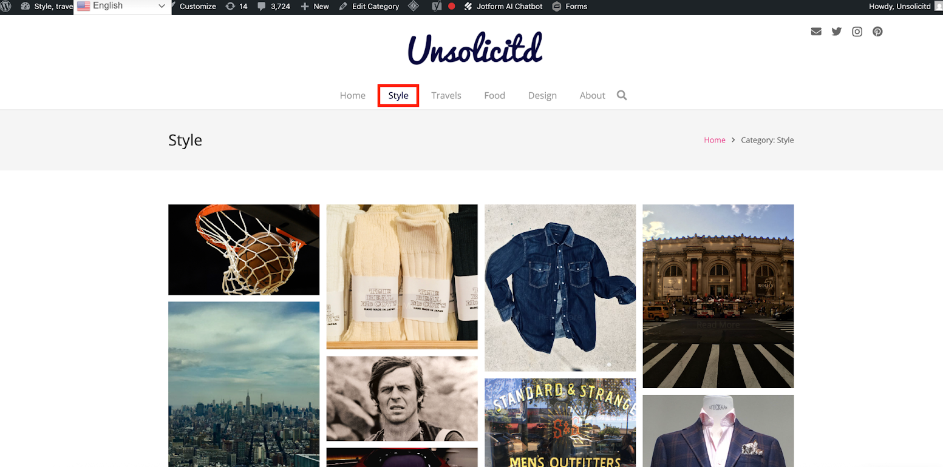Image resolution: width=943 pixels, height=467 pixels.
Task: Click Edit Category in the admin bar
Action: point(369,7)
